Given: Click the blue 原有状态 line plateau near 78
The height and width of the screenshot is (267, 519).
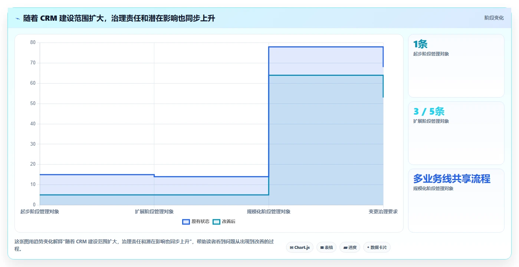Looking at the screenshot, I should [x=326, y=47].
